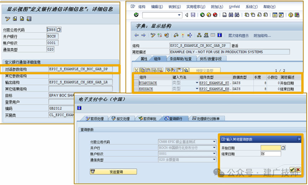
Task: Click the 对话参数结构 field EPIC_S_EXAMPLE_CN_BOC_GAB_DP
Action: click(80, 69)
